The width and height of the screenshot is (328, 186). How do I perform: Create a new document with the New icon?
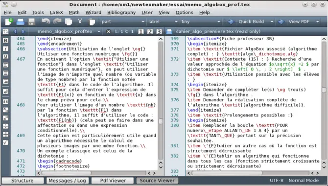click(9, 22)
